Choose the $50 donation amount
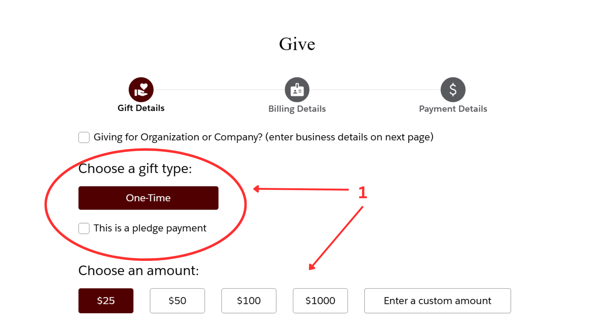This screenshot has height=335, width=595. pyautogui.click(x=177, y=300)
